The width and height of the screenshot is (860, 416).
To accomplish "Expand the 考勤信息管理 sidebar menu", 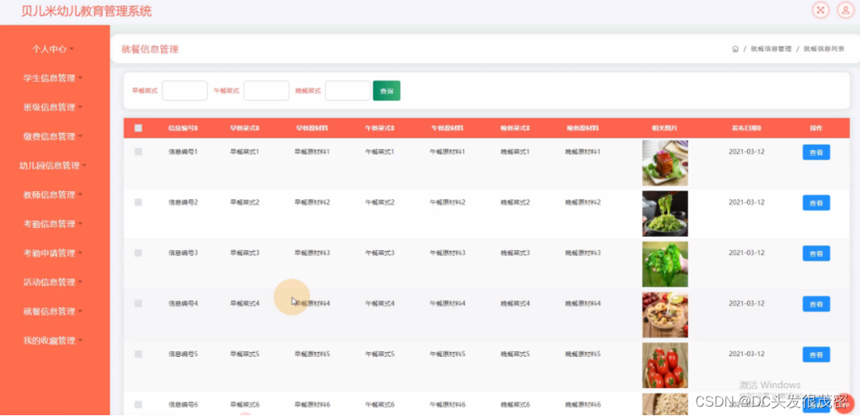I will (53, 223).
